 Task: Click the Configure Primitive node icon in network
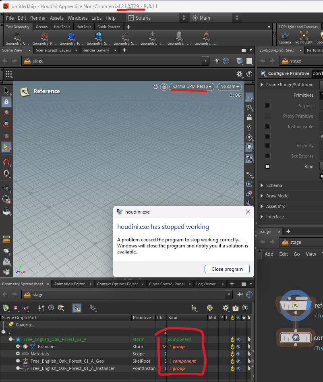[x=296, y=338]
